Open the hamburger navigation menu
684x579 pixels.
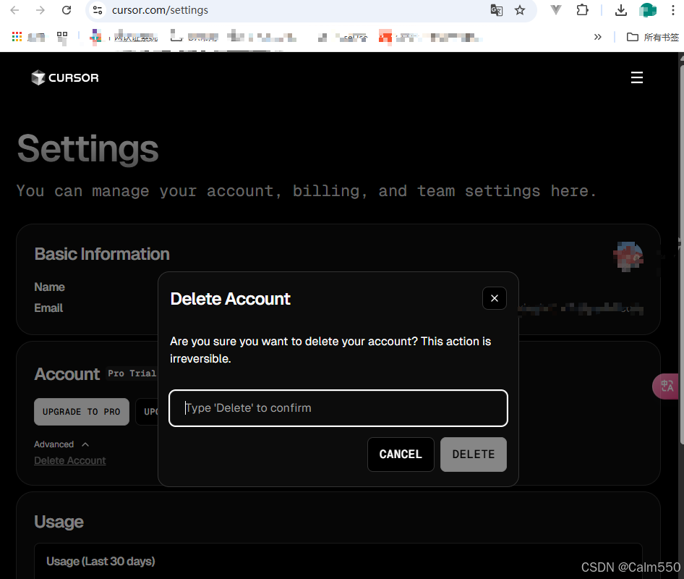pos(637,77)
